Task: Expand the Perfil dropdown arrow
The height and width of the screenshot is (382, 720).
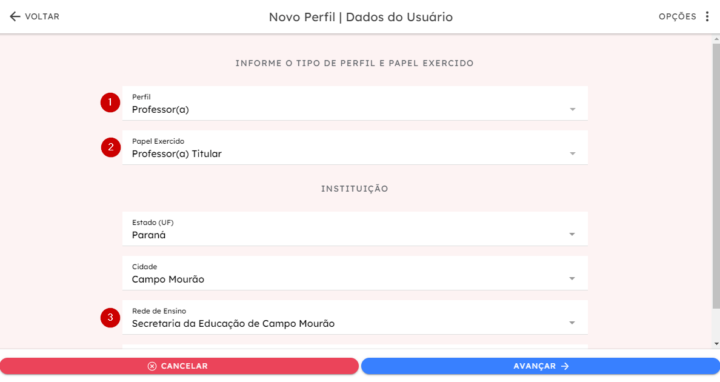Action: (x=573, y=109)
